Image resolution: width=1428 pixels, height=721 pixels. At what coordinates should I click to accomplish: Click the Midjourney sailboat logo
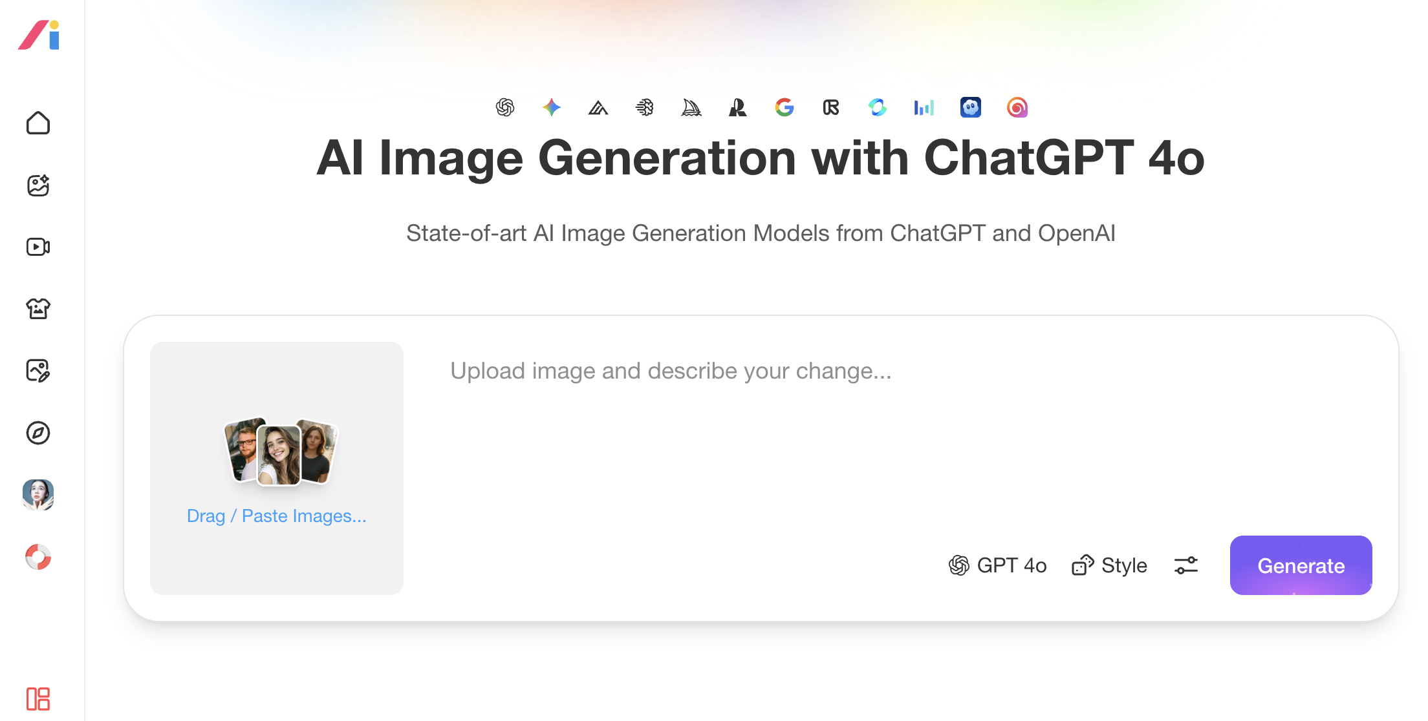click(691, 107)
